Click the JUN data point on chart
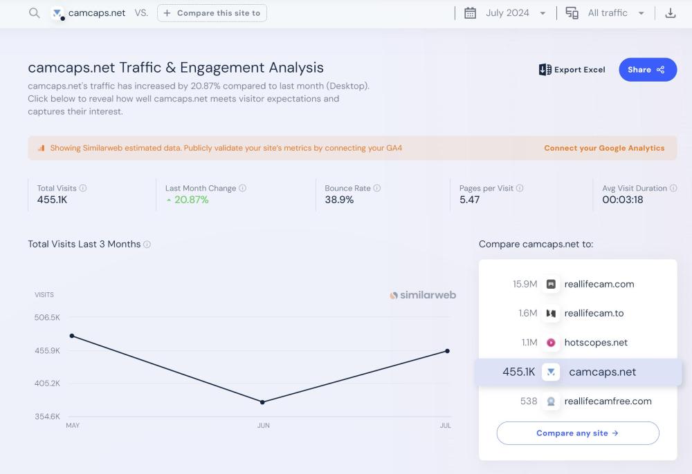The width and height of the screenshot is (692, 474). point(262,402)
